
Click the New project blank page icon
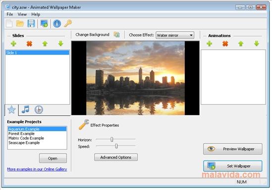[x=9, y=23]
